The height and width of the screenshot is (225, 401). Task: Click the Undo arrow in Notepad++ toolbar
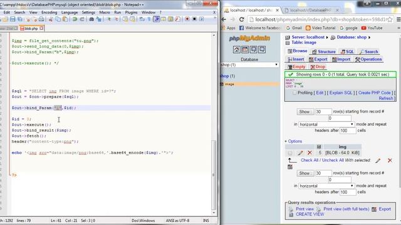[75, 19]
